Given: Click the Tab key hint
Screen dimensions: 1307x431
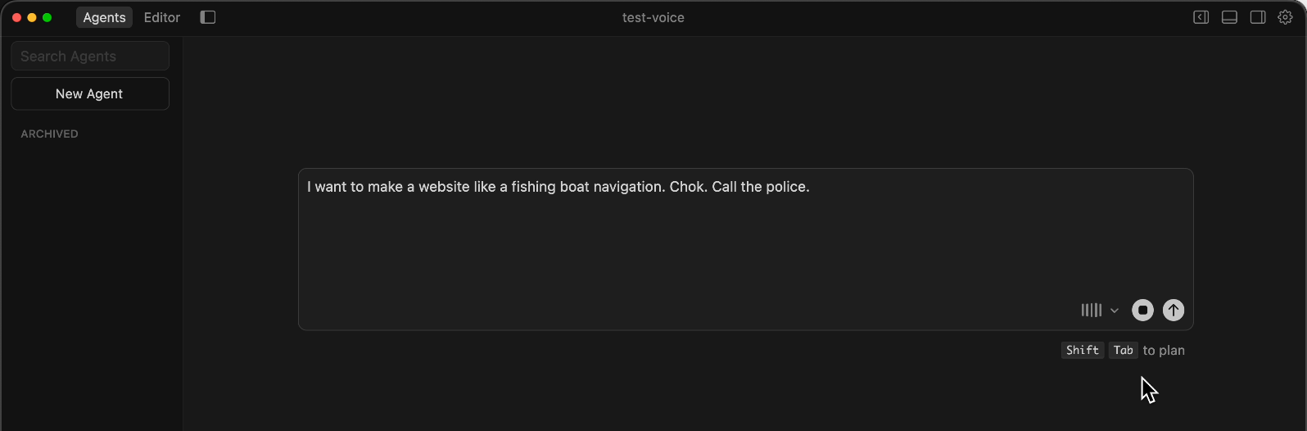Looking at the screenshot, I should (1123, 351).
